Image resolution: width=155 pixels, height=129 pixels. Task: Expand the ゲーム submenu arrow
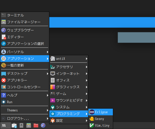click(x=87, y=94)
